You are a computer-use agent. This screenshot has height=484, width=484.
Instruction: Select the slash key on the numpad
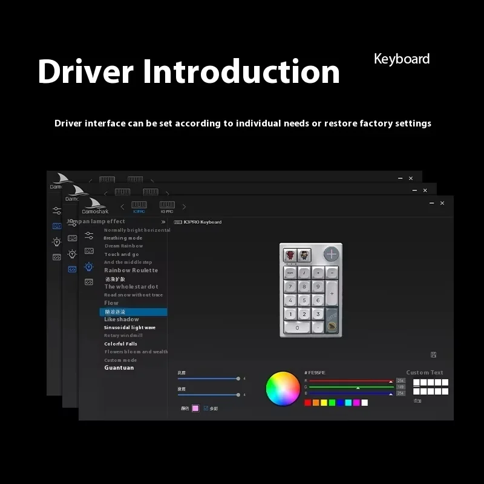[304, 273]
